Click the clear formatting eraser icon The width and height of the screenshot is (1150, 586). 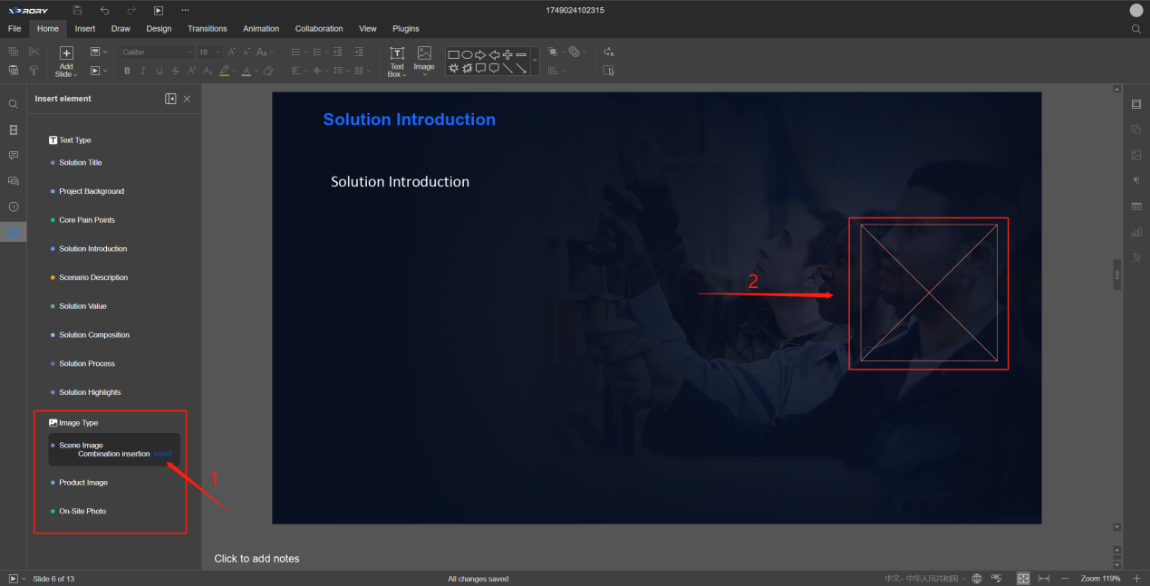[267, 71]
